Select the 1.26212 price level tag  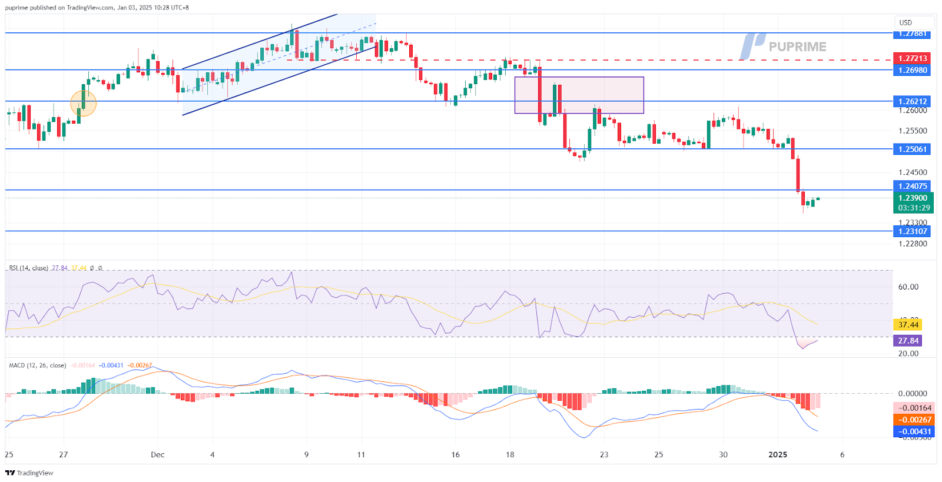pyautogui.click(x=913, y=101)
